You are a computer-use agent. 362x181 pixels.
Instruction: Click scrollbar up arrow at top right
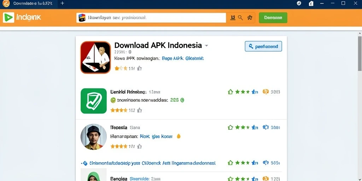point(360,34)
